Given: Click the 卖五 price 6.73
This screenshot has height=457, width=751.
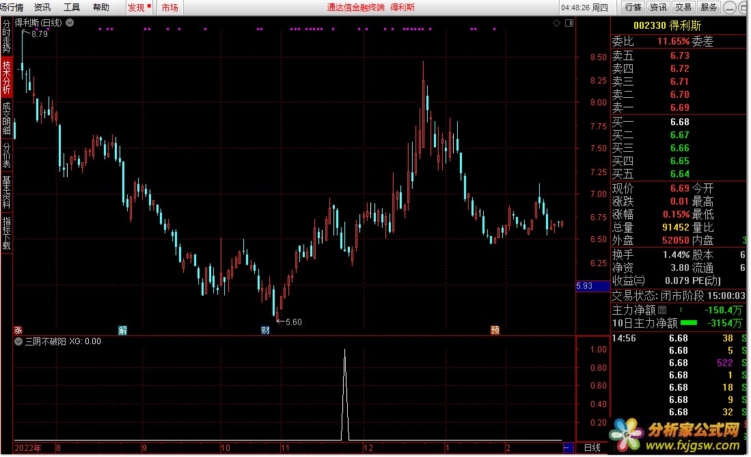Looking at the screenshot, I should [680, 55].
